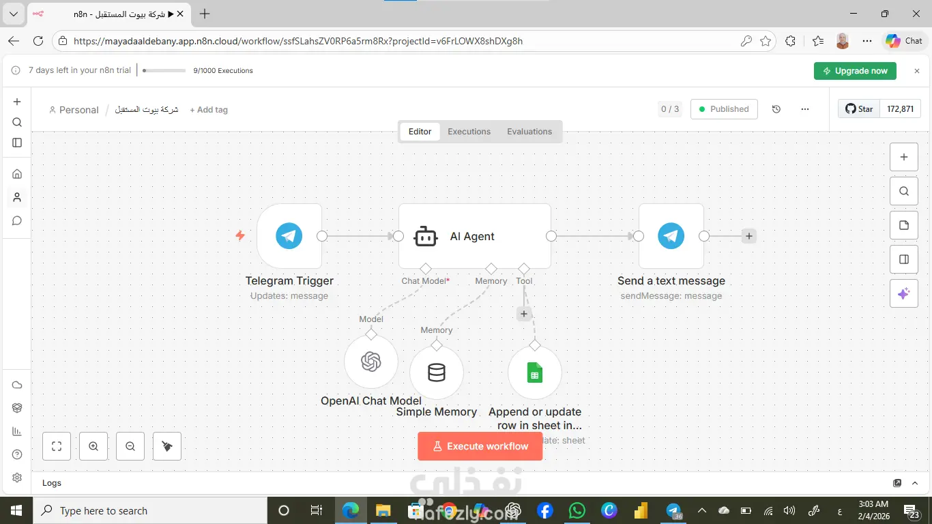Open browser Settings and more menu
This screenshot has height=524, width=932.
[x=867, y=41]
